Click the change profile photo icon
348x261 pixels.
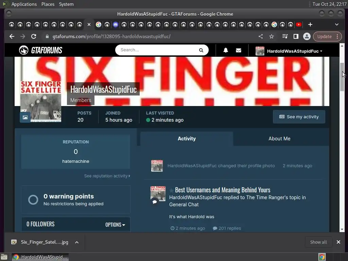25,117
